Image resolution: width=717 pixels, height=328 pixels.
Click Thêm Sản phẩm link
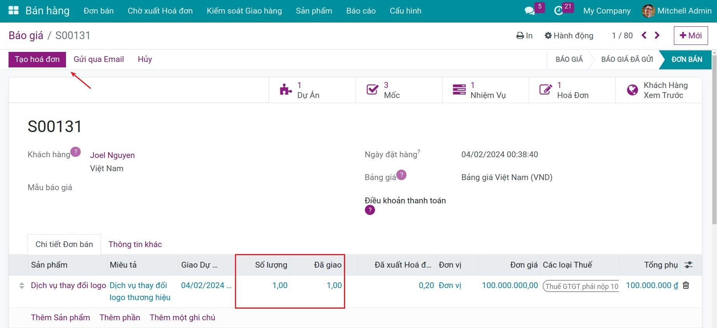pyautogui.click(x=61, y=318)
